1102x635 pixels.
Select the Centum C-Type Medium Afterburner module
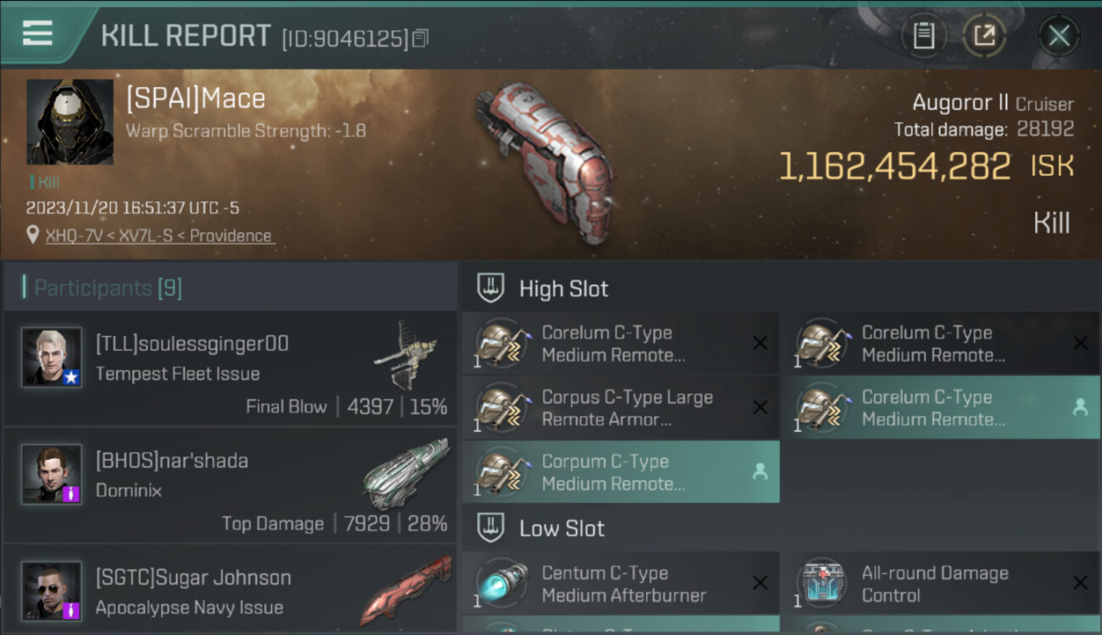(x=621, y=584)
